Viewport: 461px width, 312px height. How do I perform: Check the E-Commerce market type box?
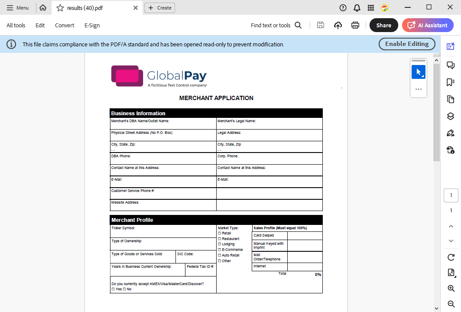[x=219, y=250]
